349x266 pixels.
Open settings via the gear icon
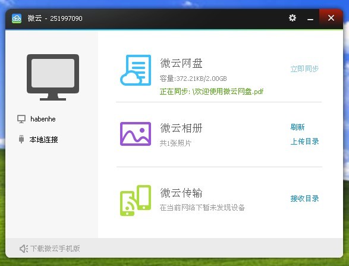[293, 18]
